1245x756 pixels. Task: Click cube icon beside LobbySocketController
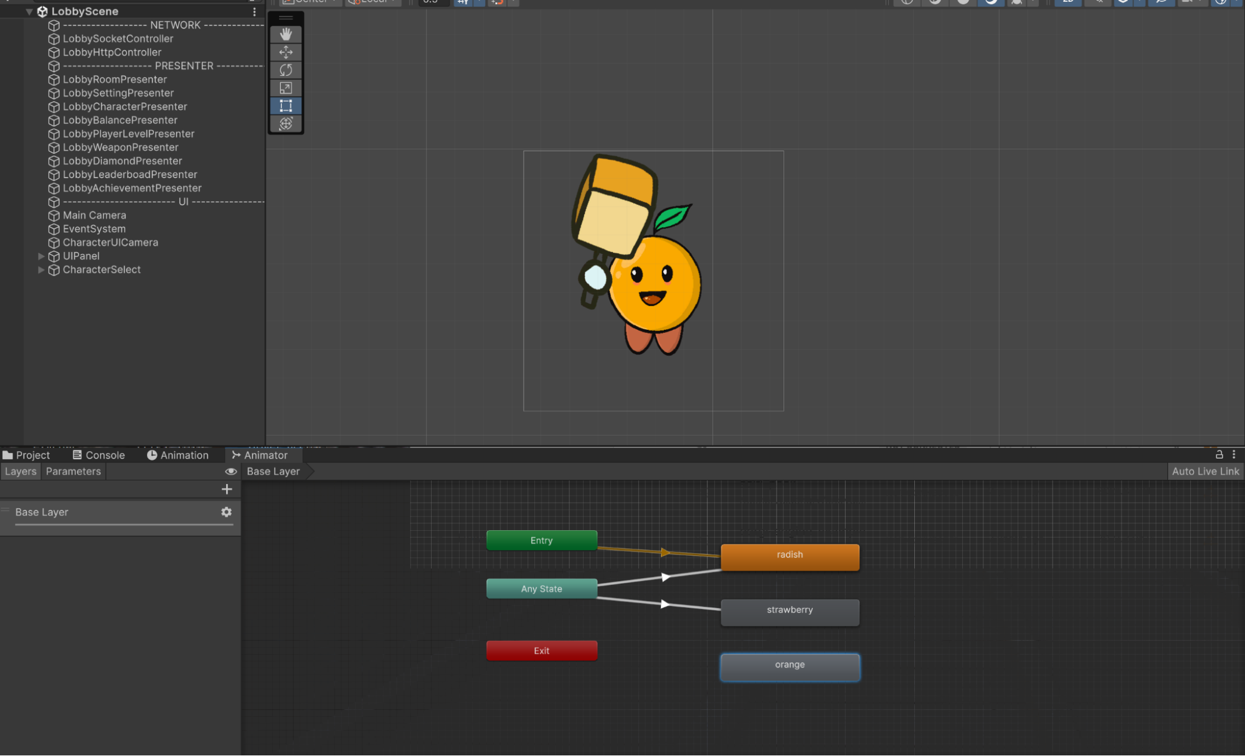54,39
